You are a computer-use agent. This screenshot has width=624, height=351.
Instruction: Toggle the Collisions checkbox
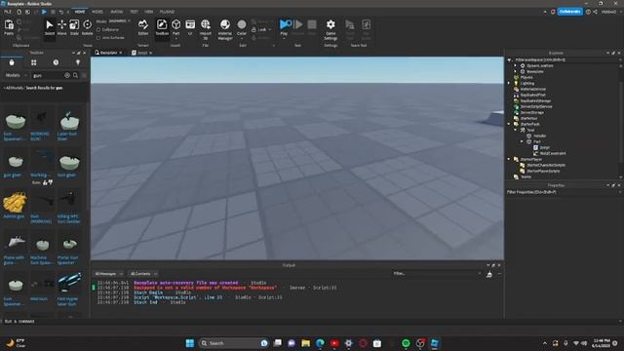(98, 30)
